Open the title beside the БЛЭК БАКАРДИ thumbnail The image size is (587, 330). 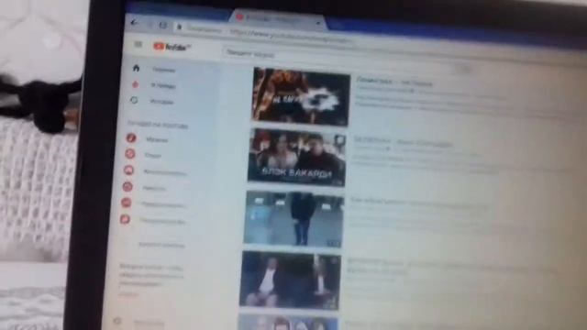(404, 142)
